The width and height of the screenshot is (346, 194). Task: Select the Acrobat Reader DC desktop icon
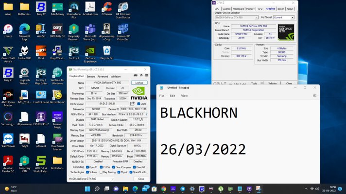tap(8, 164)
